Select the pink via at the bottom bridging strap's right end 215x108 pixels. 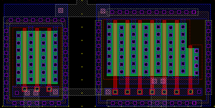(x=108, y=92)
